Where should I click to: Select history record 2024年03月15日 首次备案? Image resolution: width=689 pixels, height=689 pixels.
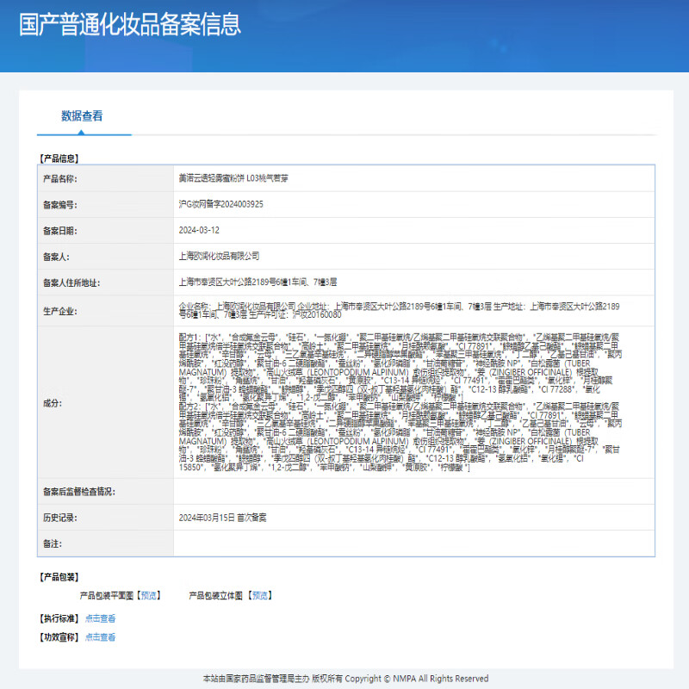click(x=222, y=518)
